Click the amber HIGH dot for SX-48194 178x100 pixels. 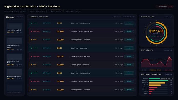(31, 65)
